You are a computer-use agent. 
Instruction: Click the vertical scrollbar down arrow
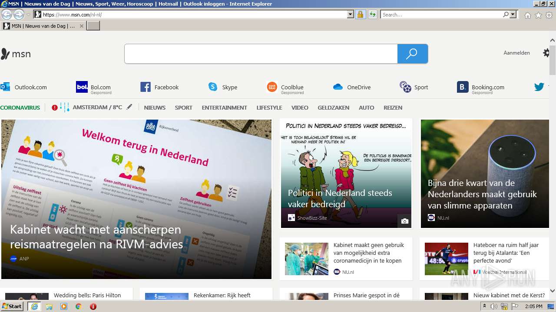coord(553,291)
